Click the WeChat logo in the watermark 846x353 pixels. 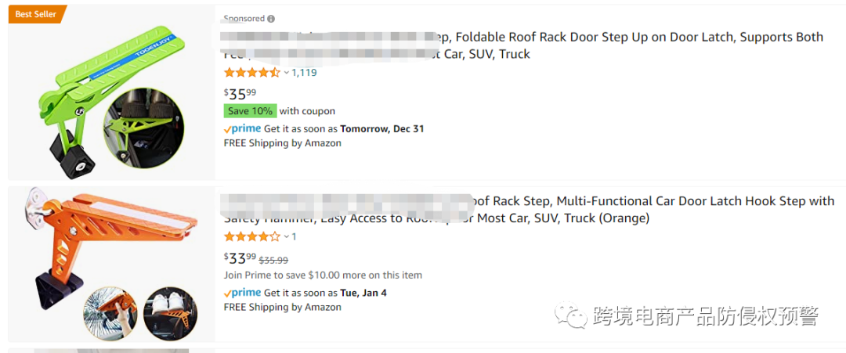coord(571,315)
